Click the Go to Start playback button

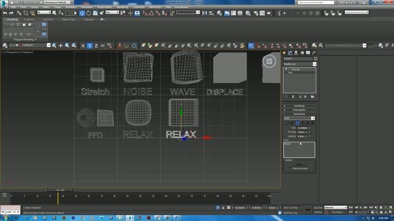click(x=351, y=207)
